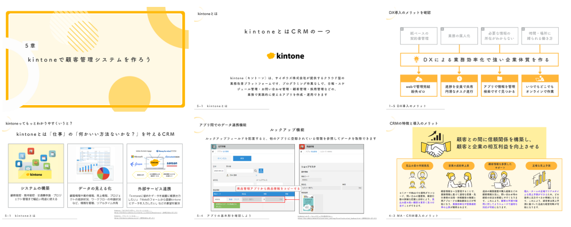571x227 pixels.
Task: Click the cloud icon above webで管理完結
Action: click(418, 78)
